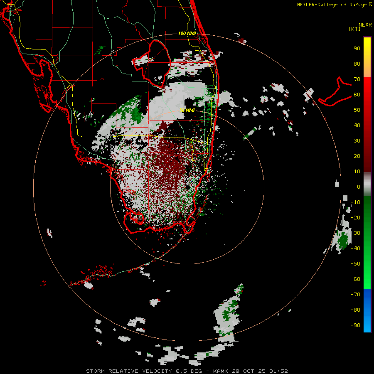Click the 80 value on velocity scale
The width and height of the screenshot is (374, 374).
pyautogui.click(x=357, y=64)
